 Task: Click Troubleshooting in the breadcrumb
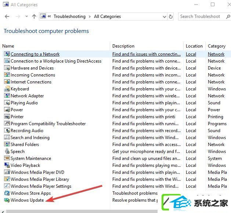(69, 16)
